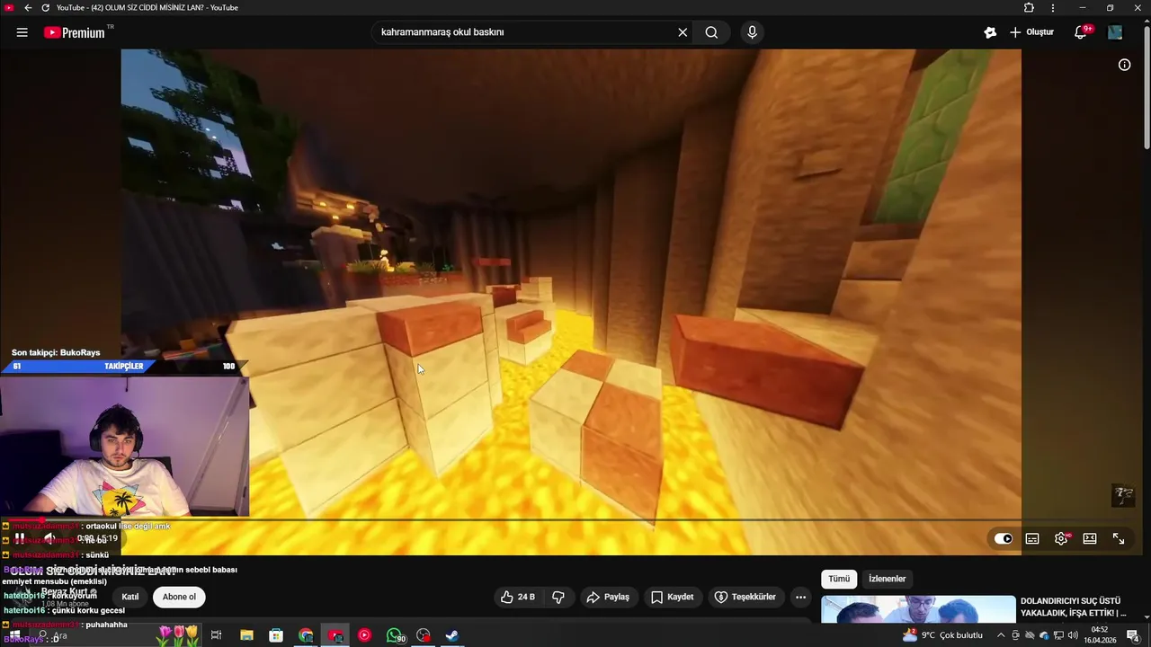Viewport: 1151px width, 647px height.
Task: Open the clock showing 04:52
Action: (1099, 635)
